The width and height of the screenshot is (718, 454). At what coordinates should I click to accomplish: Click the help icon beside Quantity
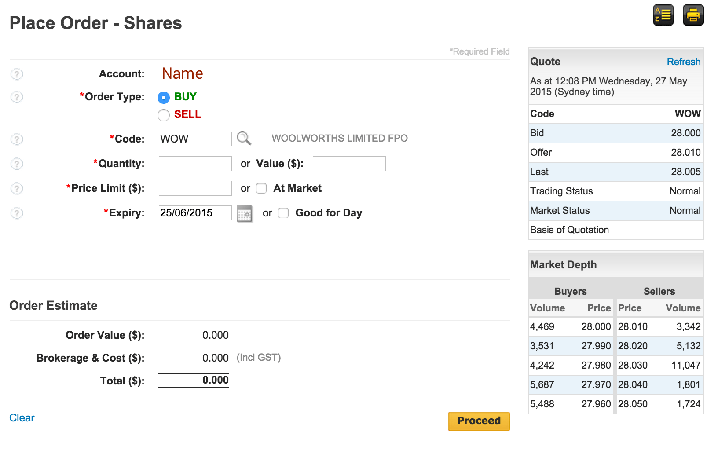tap(17, 164)
